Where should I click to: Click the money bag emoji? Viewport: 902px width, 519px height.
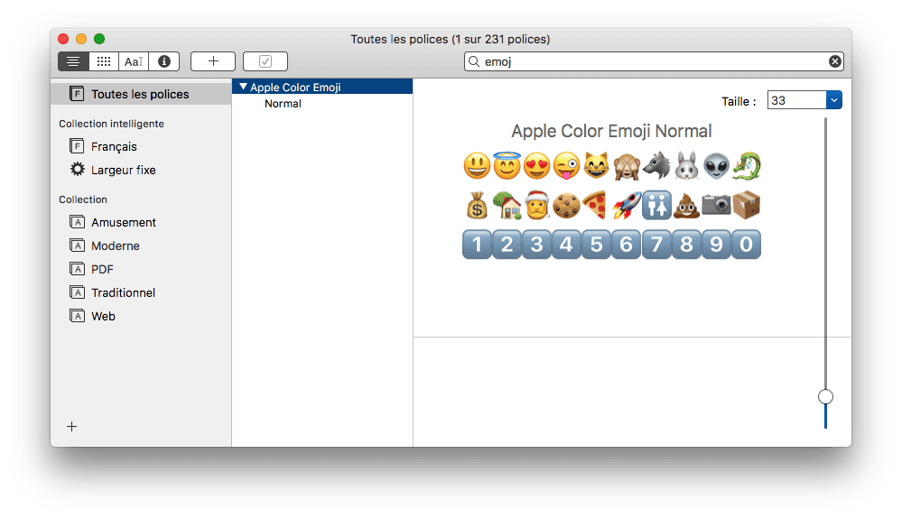(x=477, y=205)
